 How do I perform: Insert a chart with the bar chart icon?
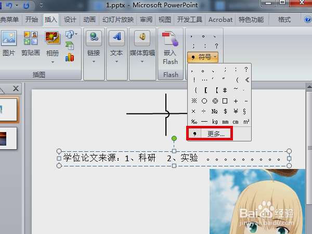pyautogui.click(x=70, y=57)
